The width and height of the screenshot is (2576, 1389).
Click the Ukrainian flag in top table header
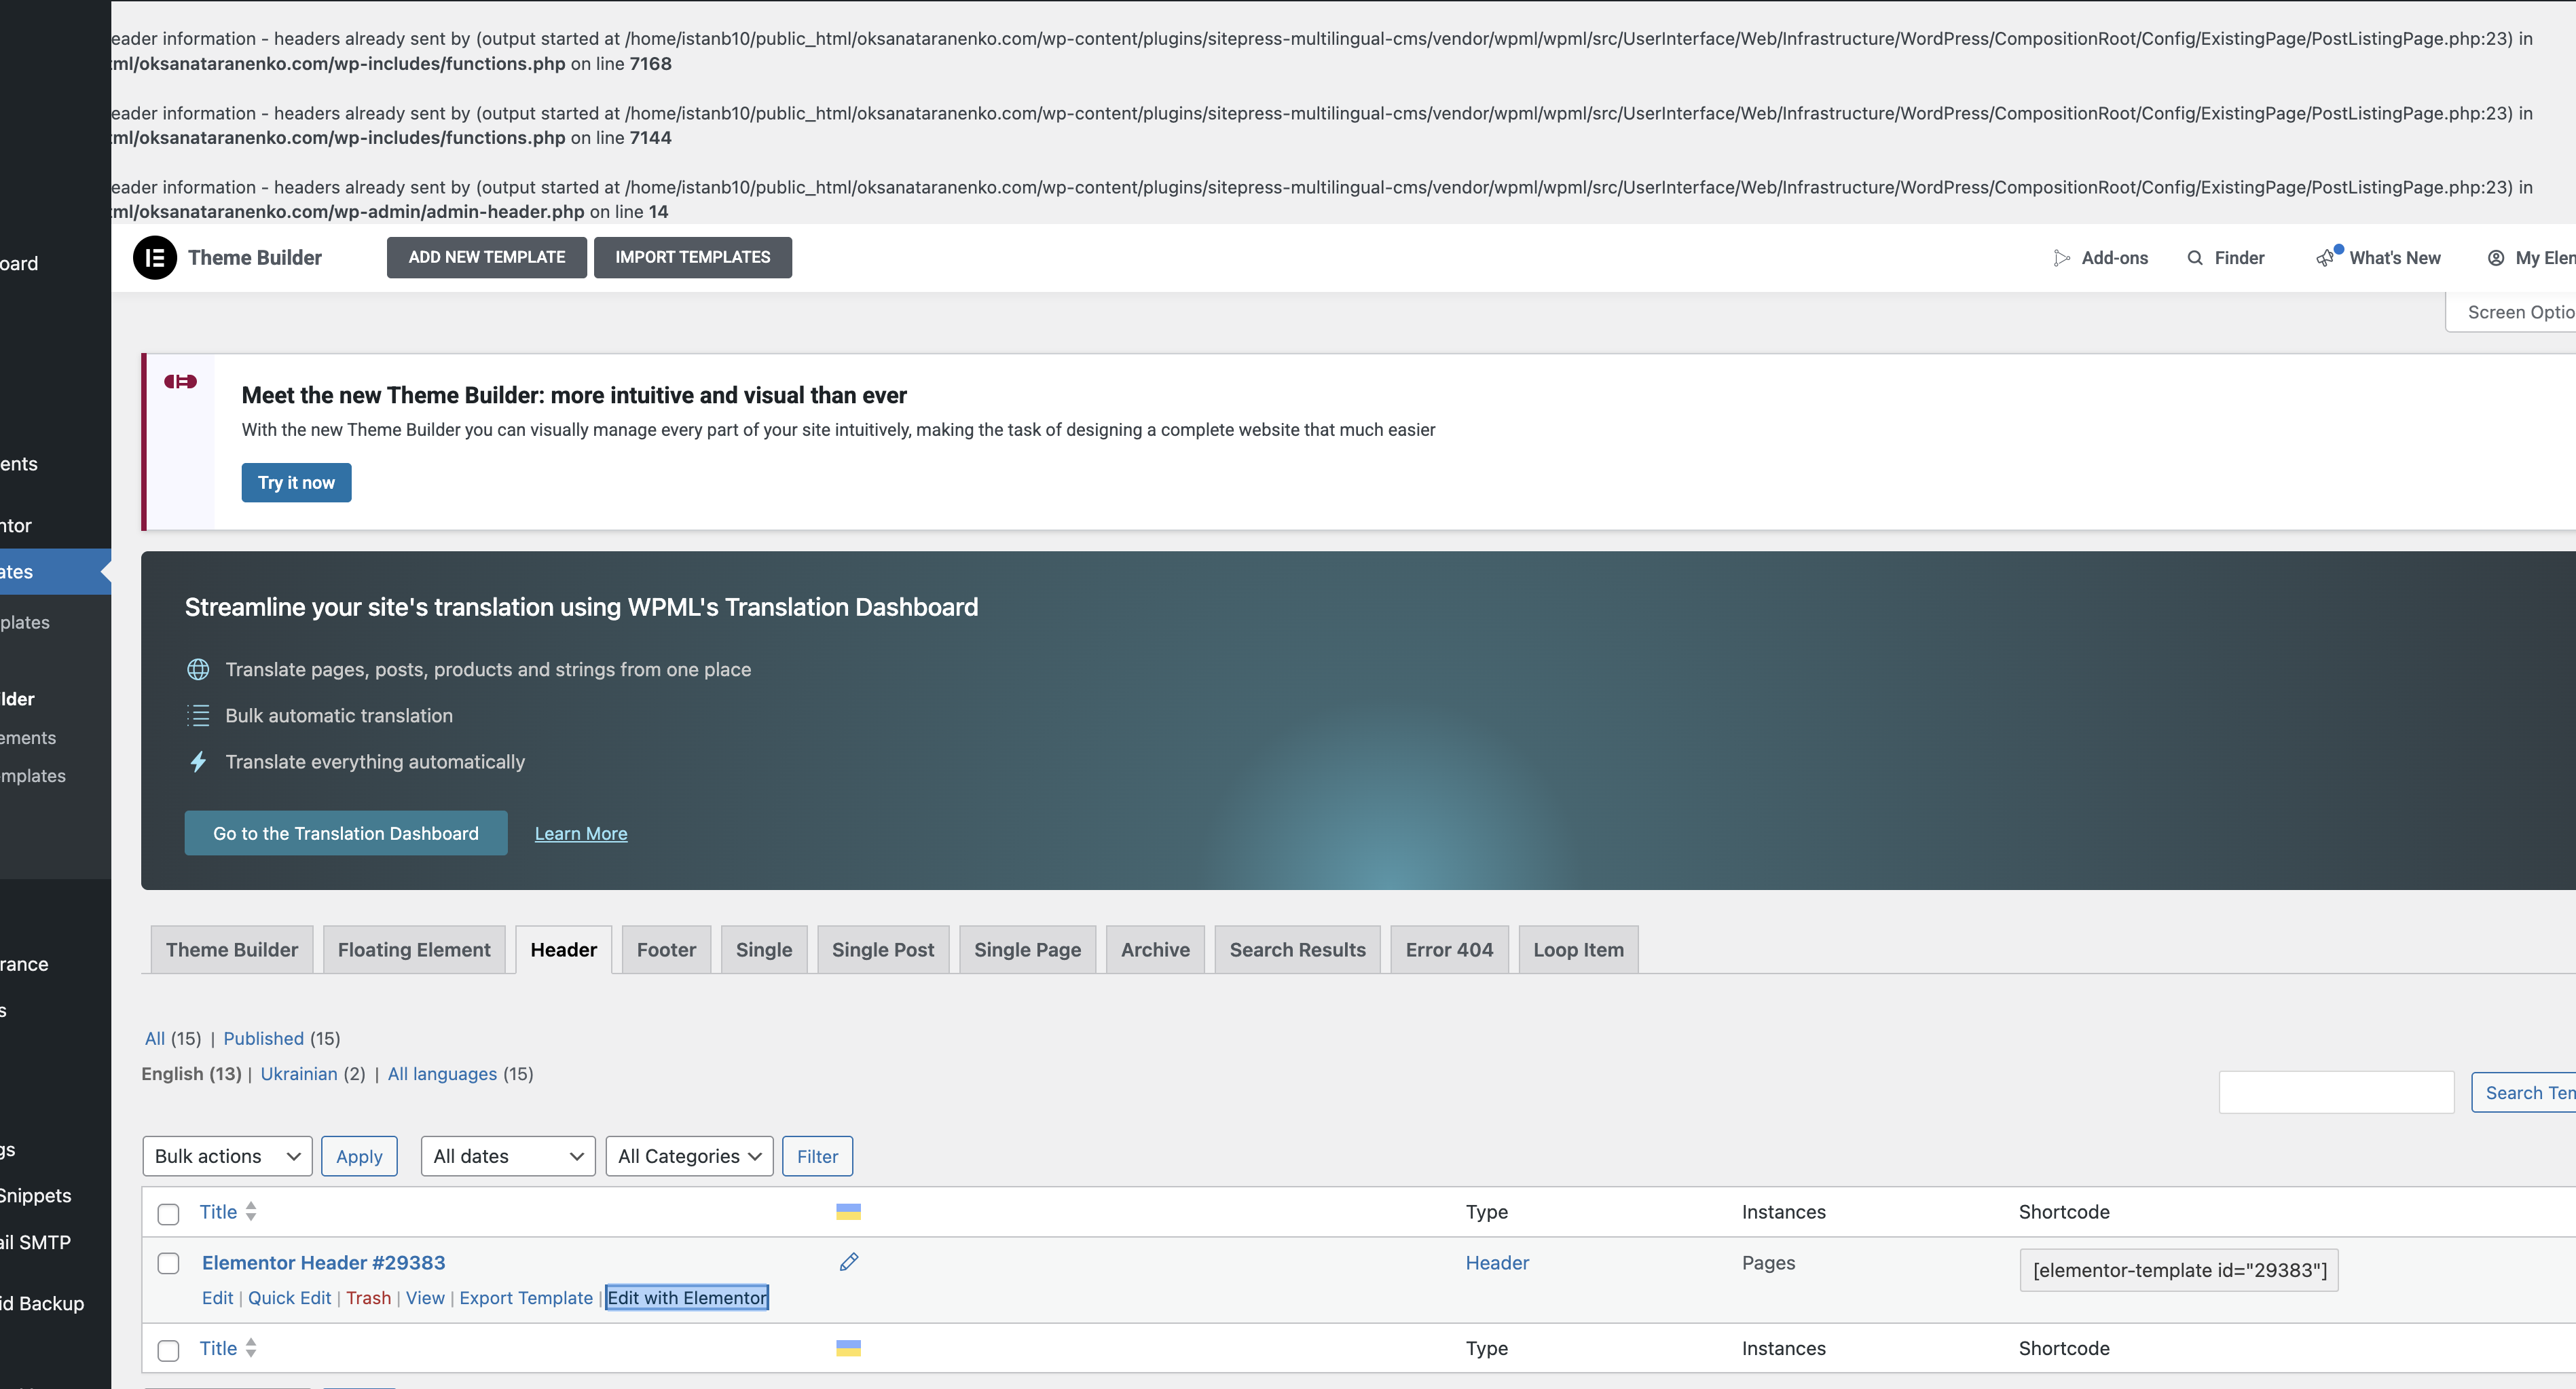848,1211
